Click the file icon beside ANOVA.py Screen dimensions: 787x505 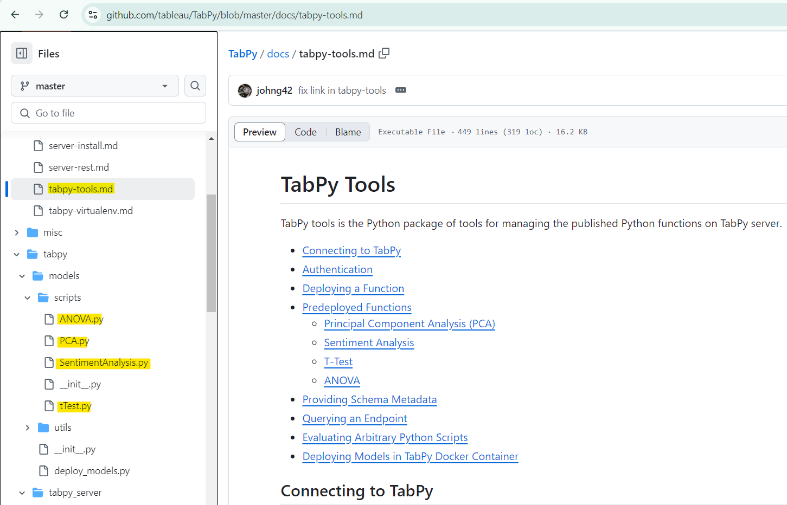[x=49, y=319]
